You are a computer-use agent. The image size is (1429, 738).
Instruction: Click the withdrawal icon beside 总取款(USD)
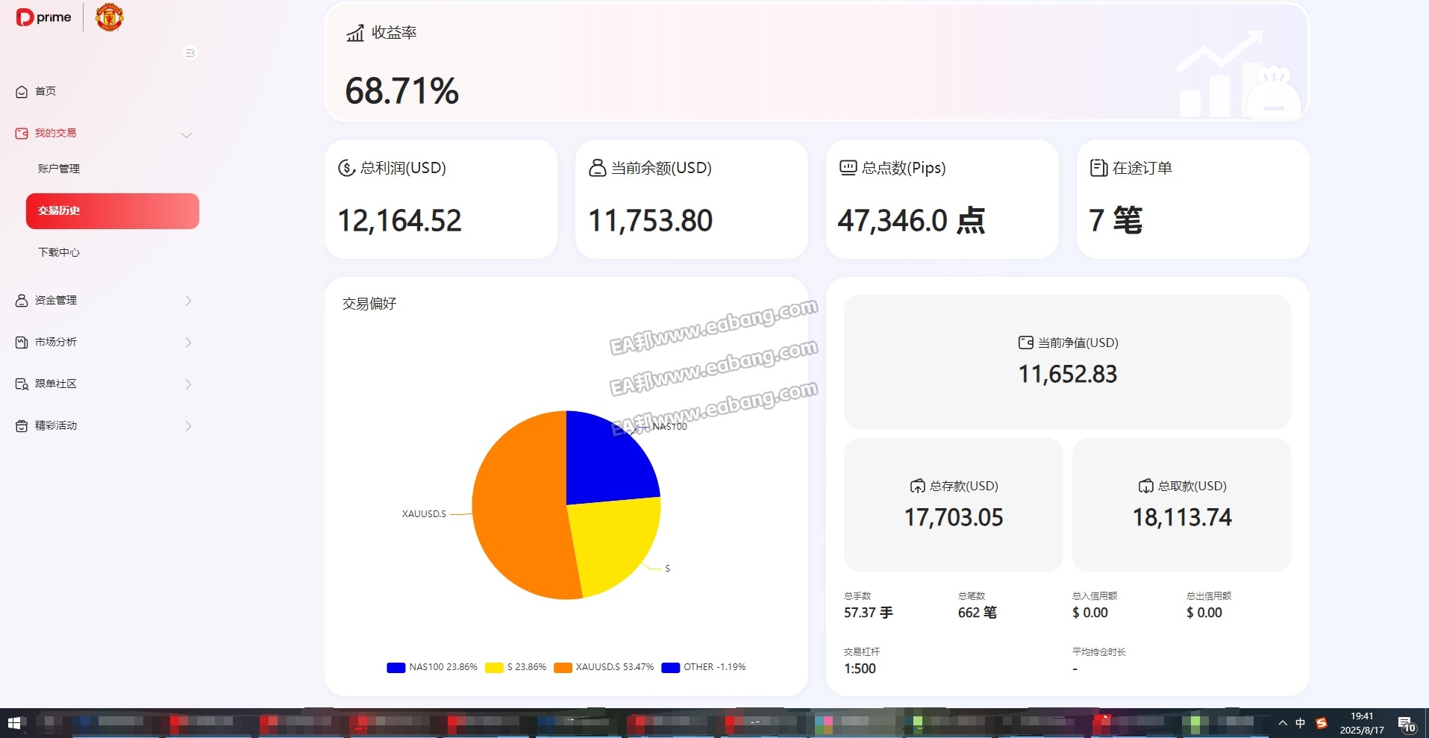pos(1145,487)
